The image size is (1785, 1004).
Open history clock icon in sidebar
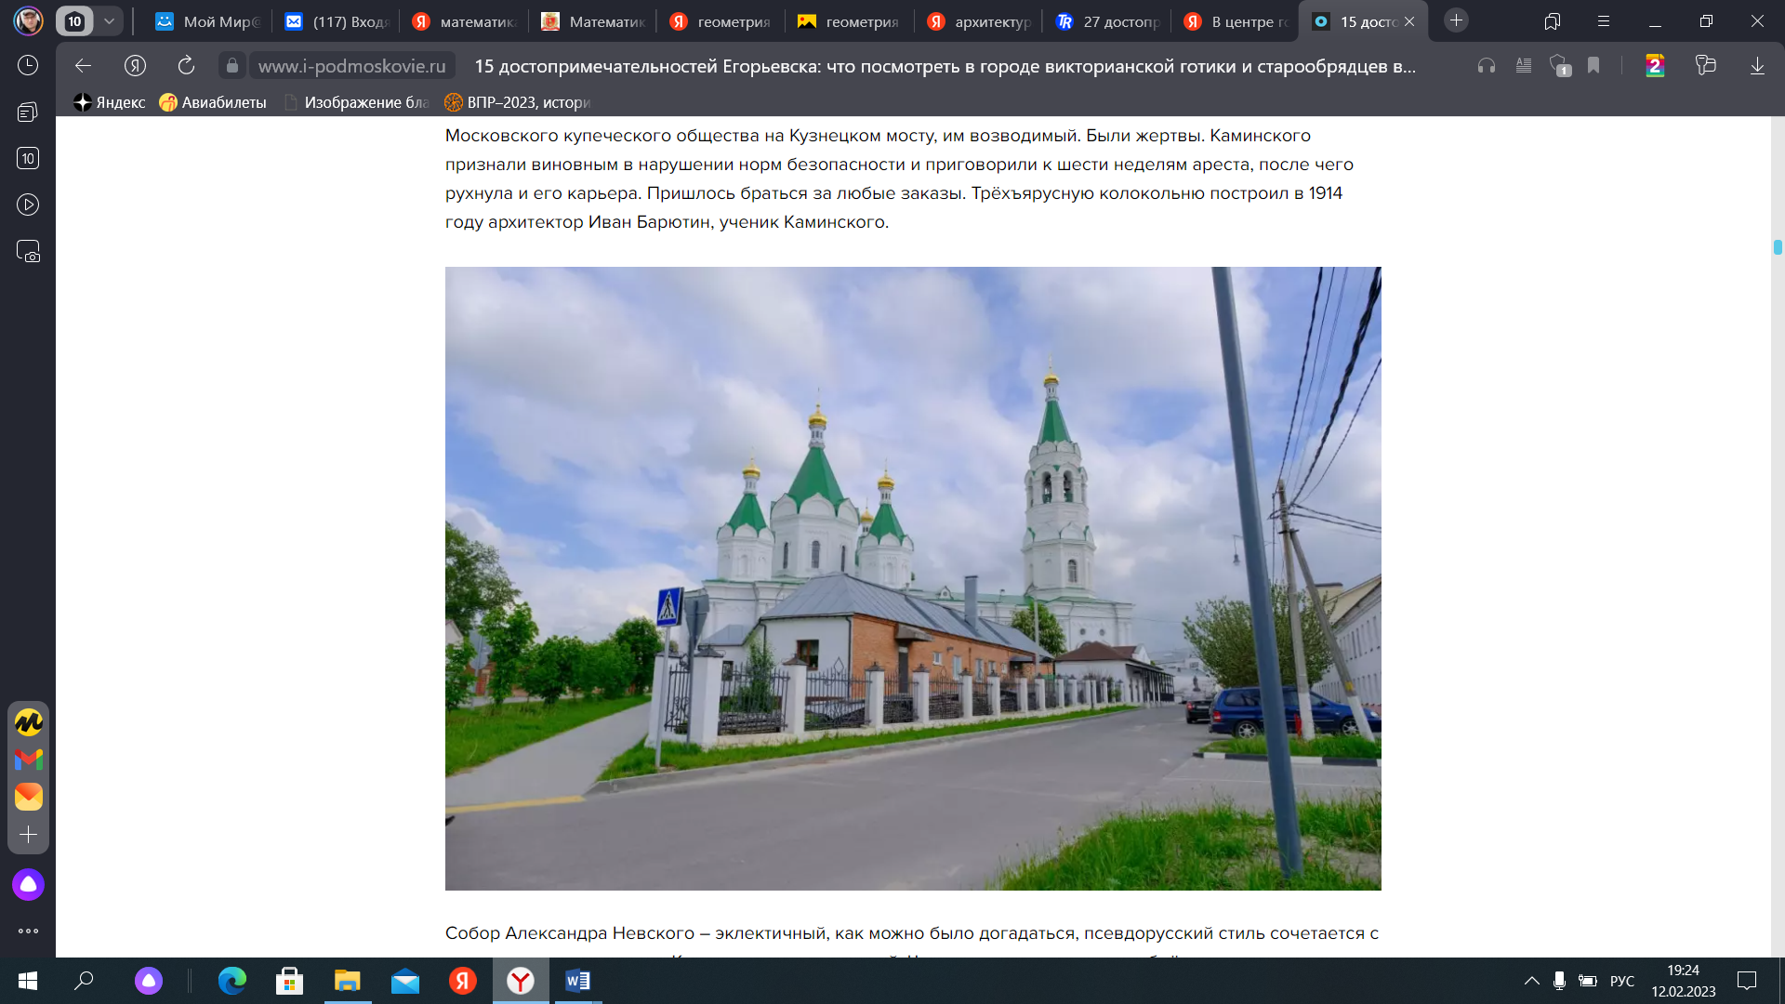pos(28,65)
